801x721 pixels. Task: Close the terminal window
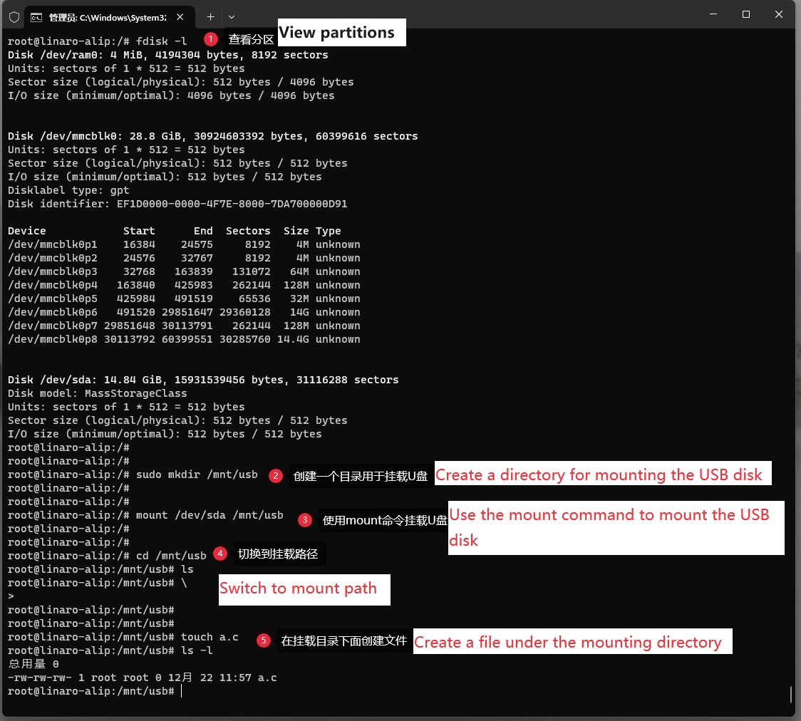point(780,14)
